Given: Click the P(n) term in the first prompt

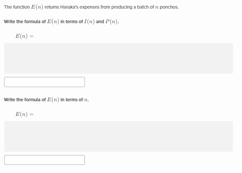Looking at the screenshot, I should (112, 22).
